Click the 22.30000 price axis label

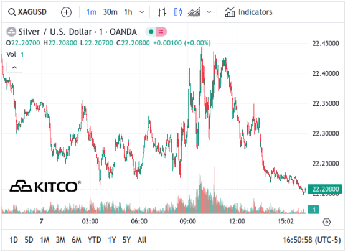click(x=326, y=134)
